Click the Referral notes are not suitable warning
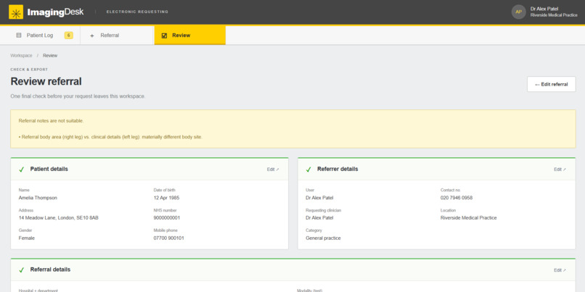This screenshot has width=585, height=292. pos(51,121)
